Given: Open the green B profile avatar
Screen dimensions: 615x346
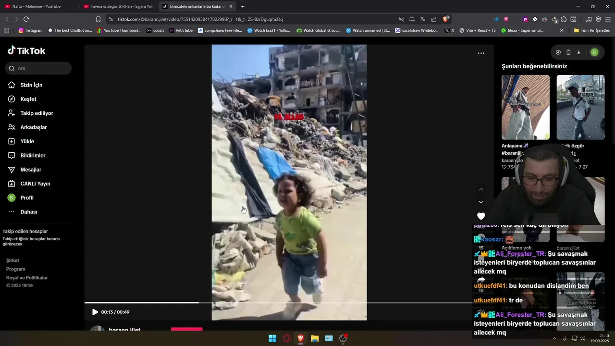Looking at the screenshot, I should [594, 52].
